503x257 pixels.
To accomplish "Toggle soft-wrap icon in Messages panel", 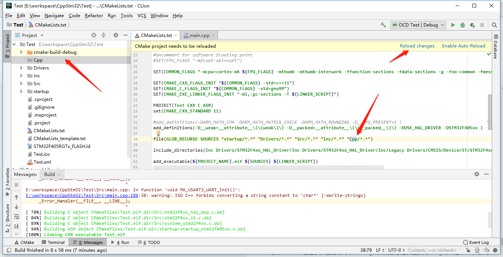I will [16, 217].
